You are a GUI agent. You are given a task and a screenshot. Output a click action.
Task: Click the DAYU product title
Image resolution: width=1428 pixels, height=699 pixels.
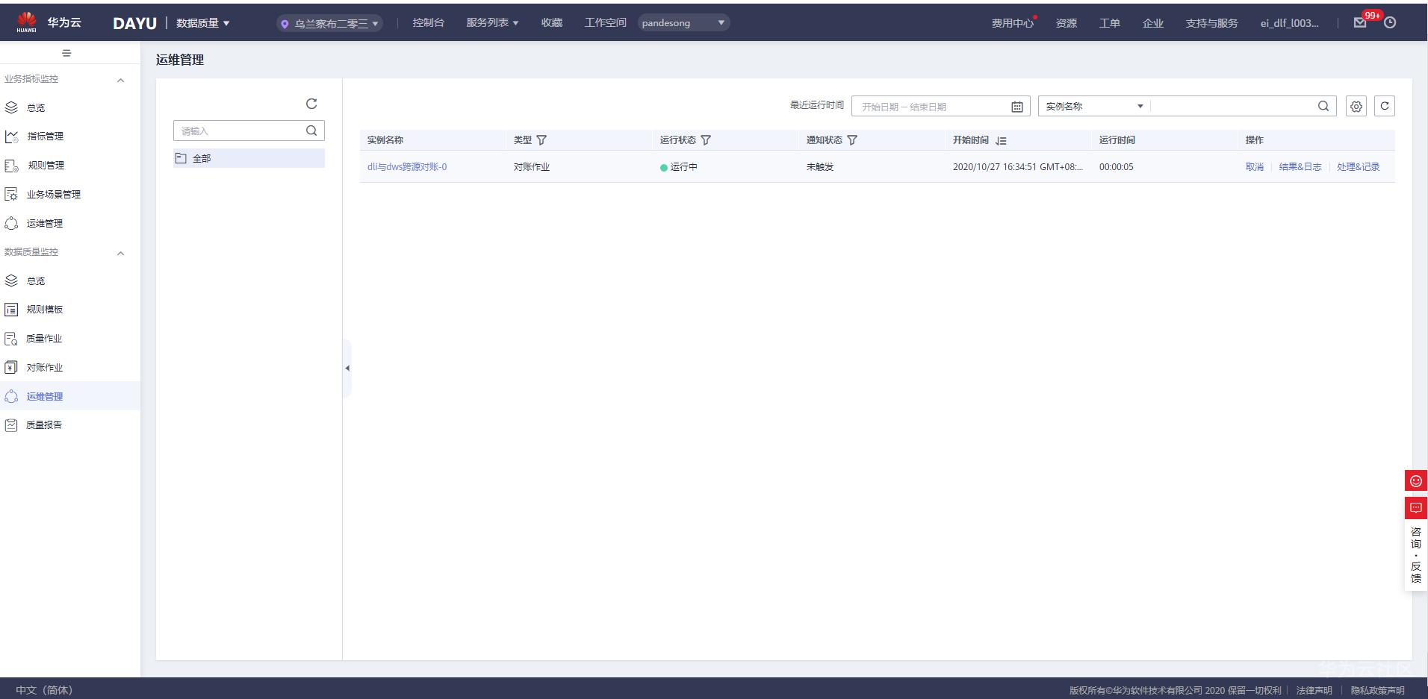(x=134, y=23)
